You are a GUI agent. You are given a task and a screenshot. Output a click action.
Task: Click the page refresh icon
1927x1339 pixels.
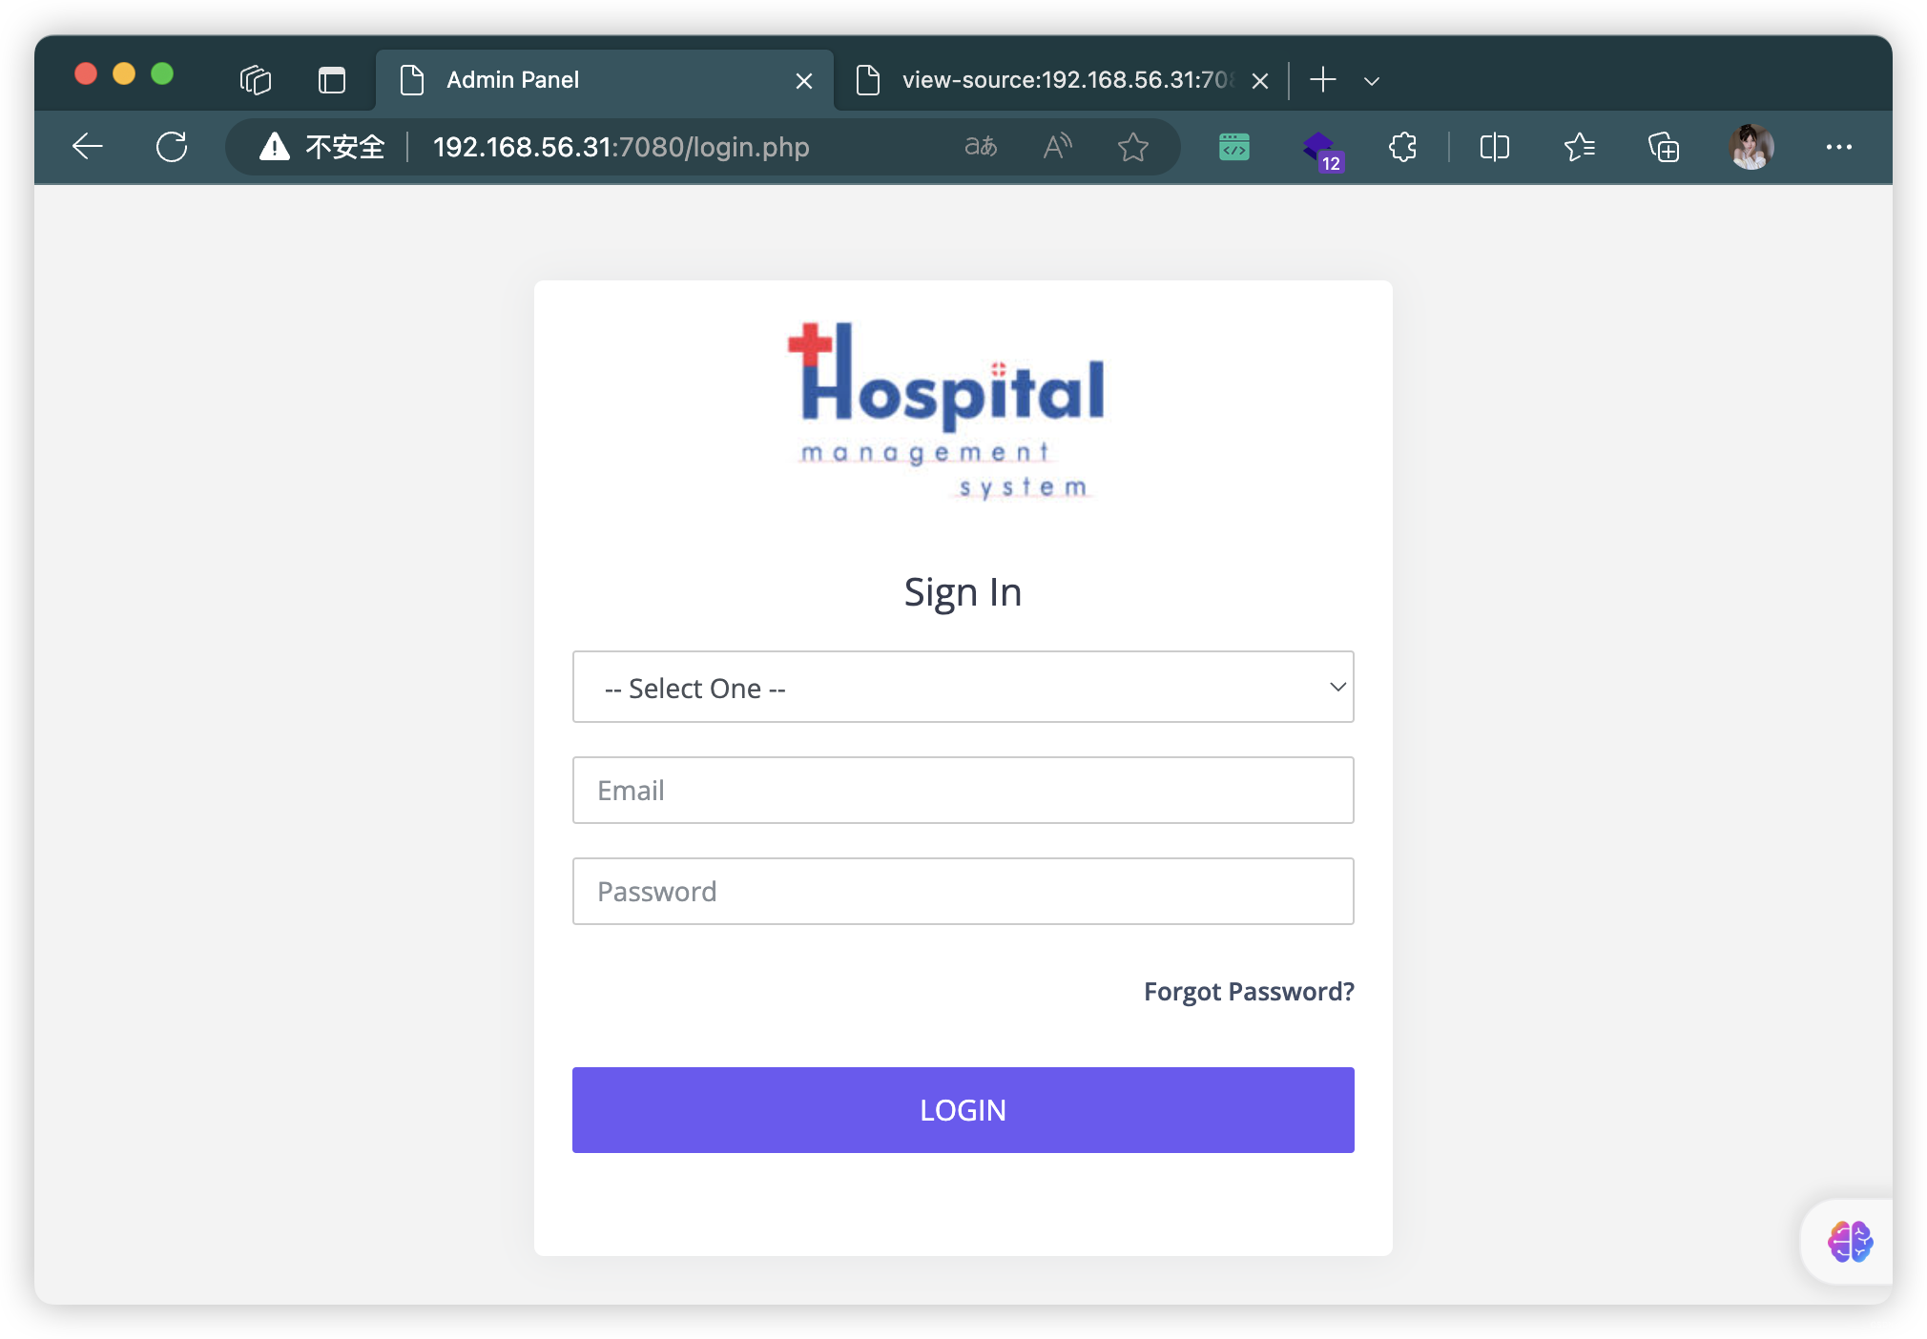(x=173, y=143)
